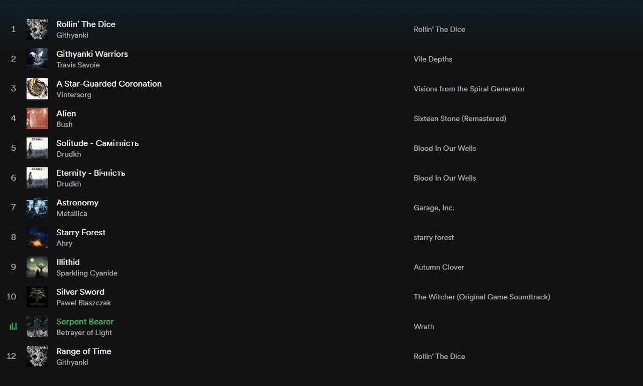
Task: Select the track title A Star-Guarded Coronation
Action: click(109, 83)
